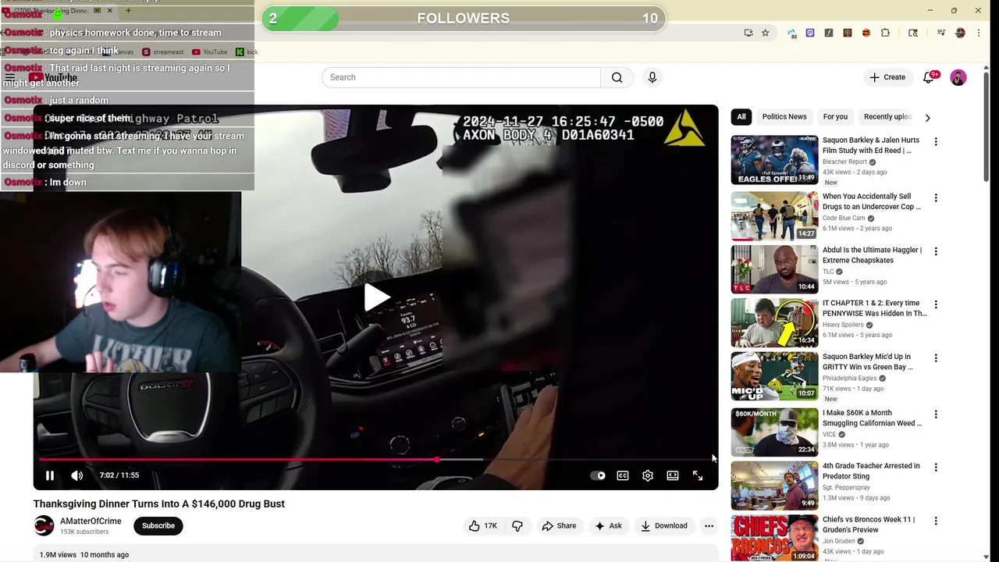Open a new browser tab with plus

click(x=128, y=11)
